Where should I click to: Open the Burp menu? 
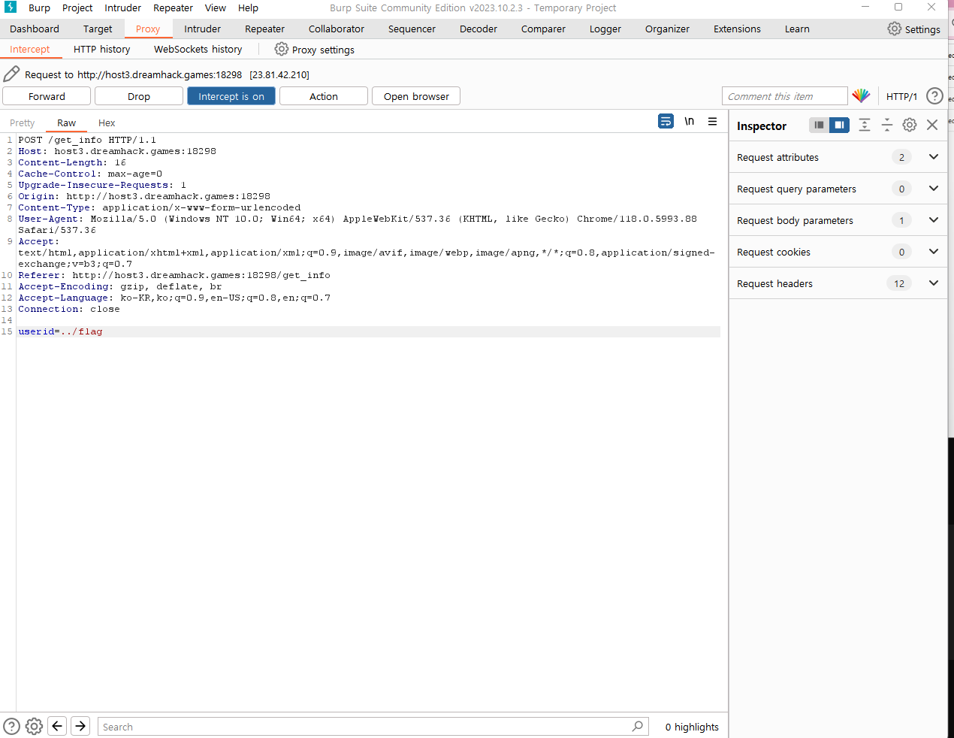[x=39, y=8]
